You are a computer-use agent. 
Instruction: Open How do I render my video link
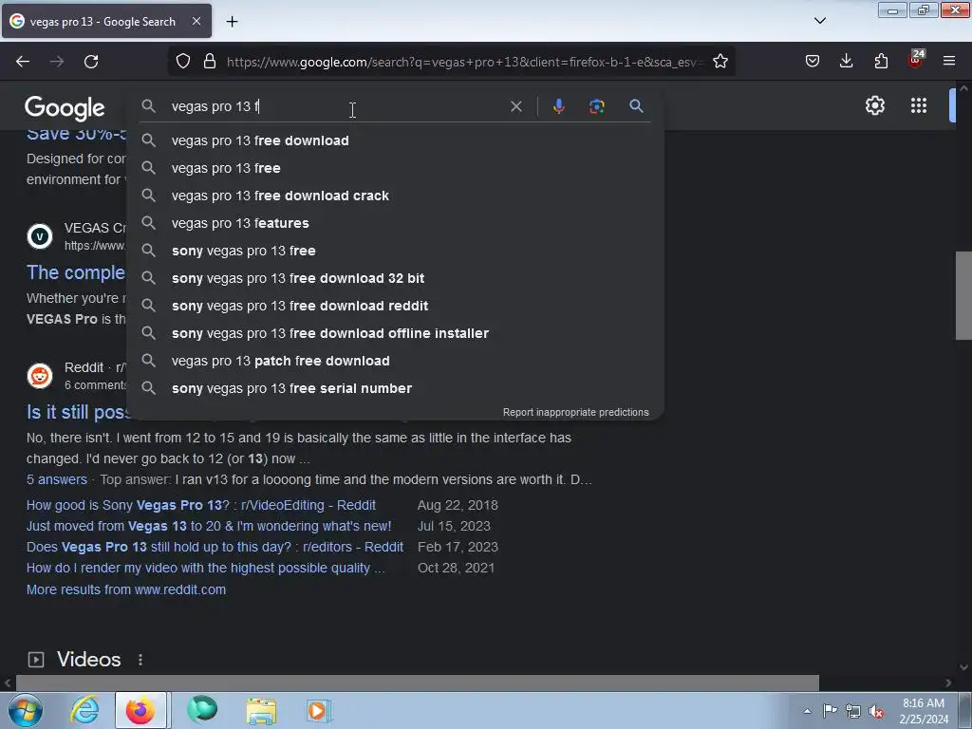click(205, 568)
